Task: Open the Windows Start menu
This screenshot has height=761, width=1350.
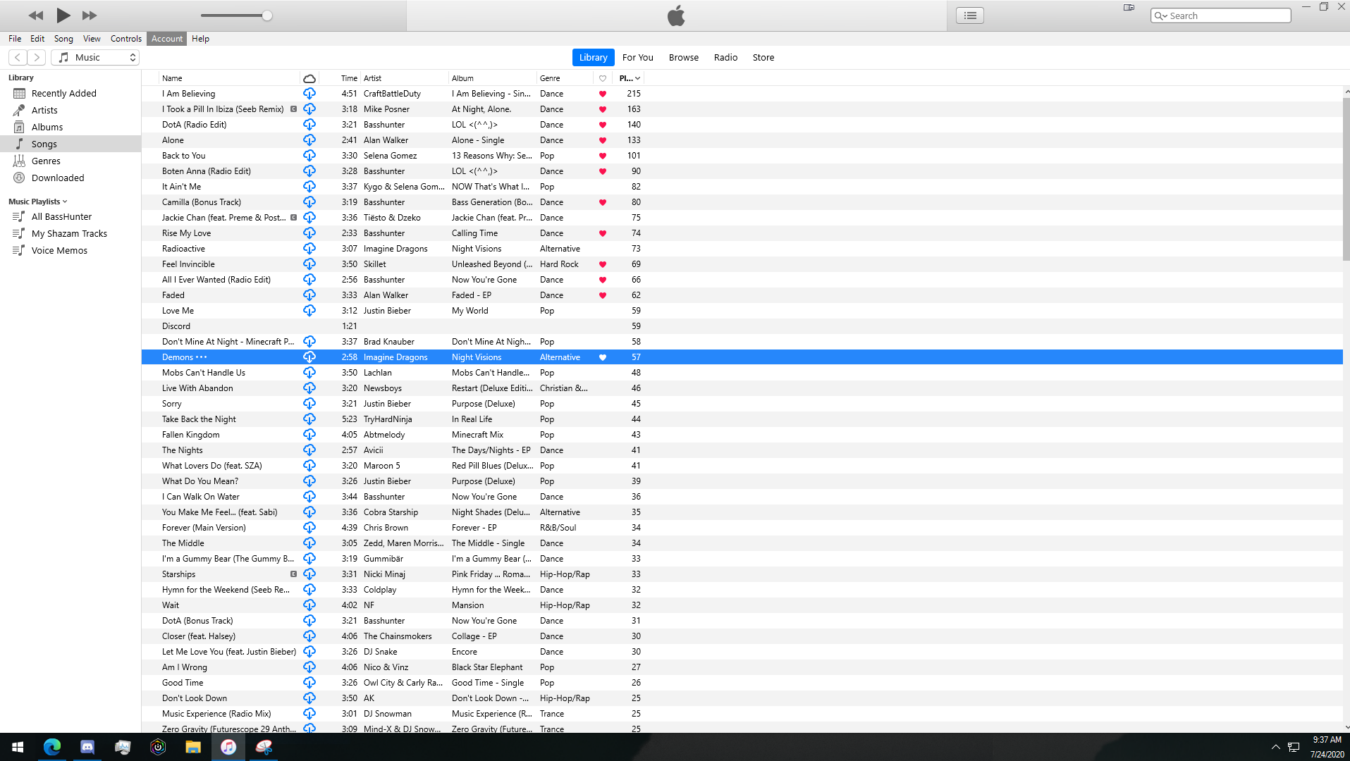Action: pos(18,747)
